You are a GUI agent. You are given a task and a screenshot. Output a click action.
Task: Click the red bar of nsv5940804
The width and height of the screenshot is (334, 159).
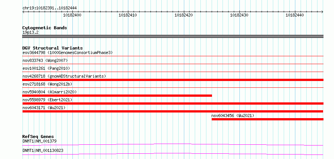(117, 96)
